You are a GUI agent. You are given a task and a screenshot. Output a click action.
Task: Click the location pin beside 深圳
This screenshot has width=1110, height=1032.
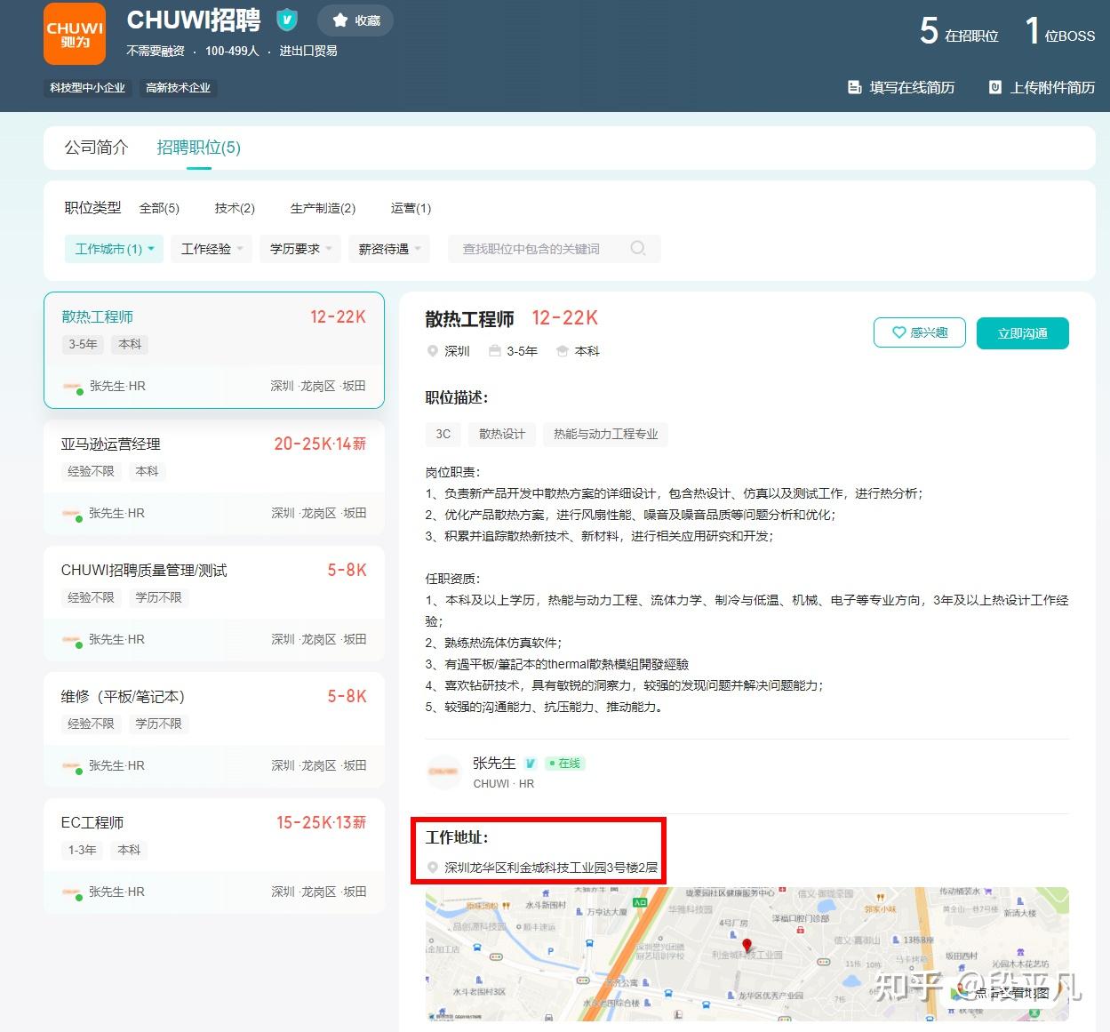click(x=433, y=351)
